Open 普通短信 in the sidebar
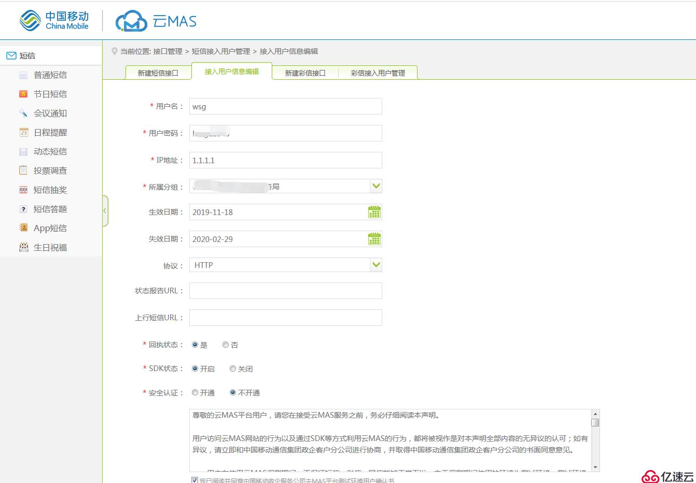 click(50, 75)
